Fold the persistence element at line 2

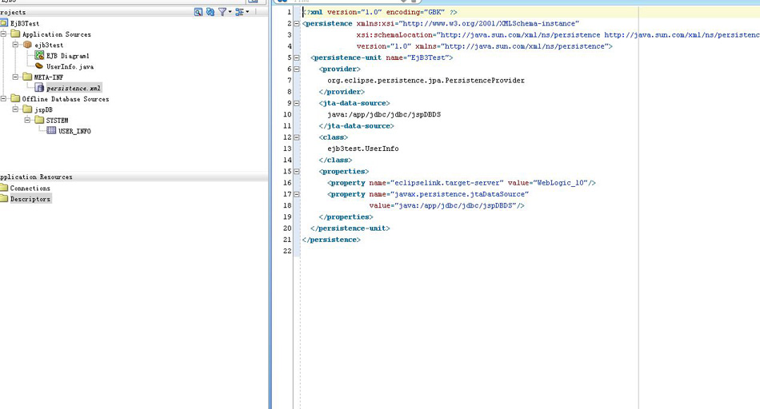coord(297,23)
